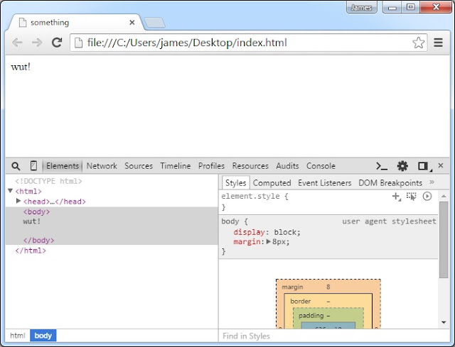The width and height of the screenshot is (455, 347).
Task: Show the console drawer icon
Action: [x=382, y=166]
